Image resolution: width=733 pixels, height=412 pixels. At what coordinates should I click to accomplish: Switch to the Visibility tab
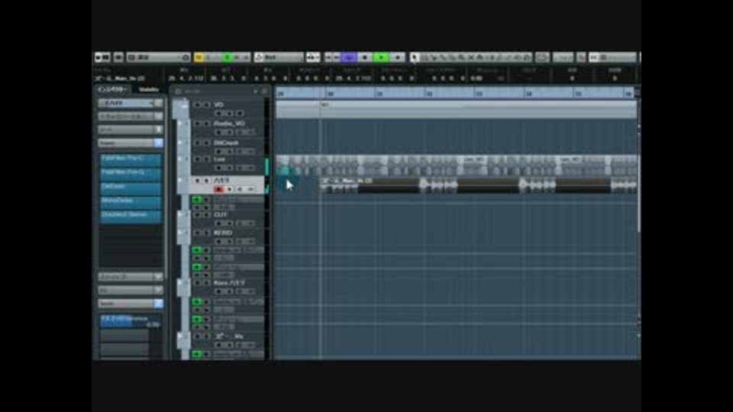149,89
